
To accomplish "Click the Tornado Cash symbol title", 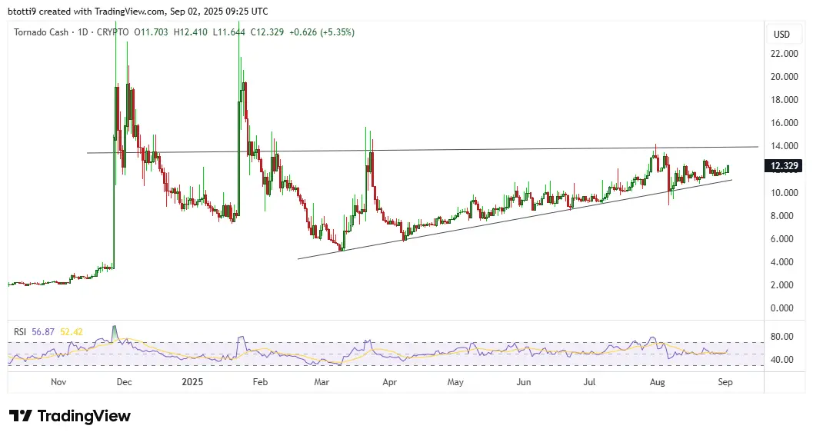I will coord(41,32).
